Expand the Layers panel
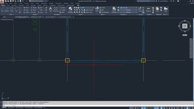This screenshot has height=109, width=194. (x=81, y=15)
